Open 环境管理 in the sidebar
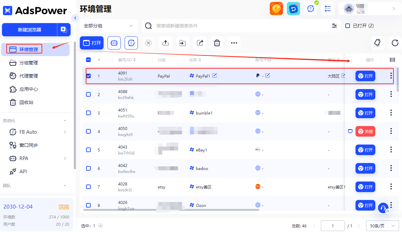 pyautogui.click(x=35, y=50)
